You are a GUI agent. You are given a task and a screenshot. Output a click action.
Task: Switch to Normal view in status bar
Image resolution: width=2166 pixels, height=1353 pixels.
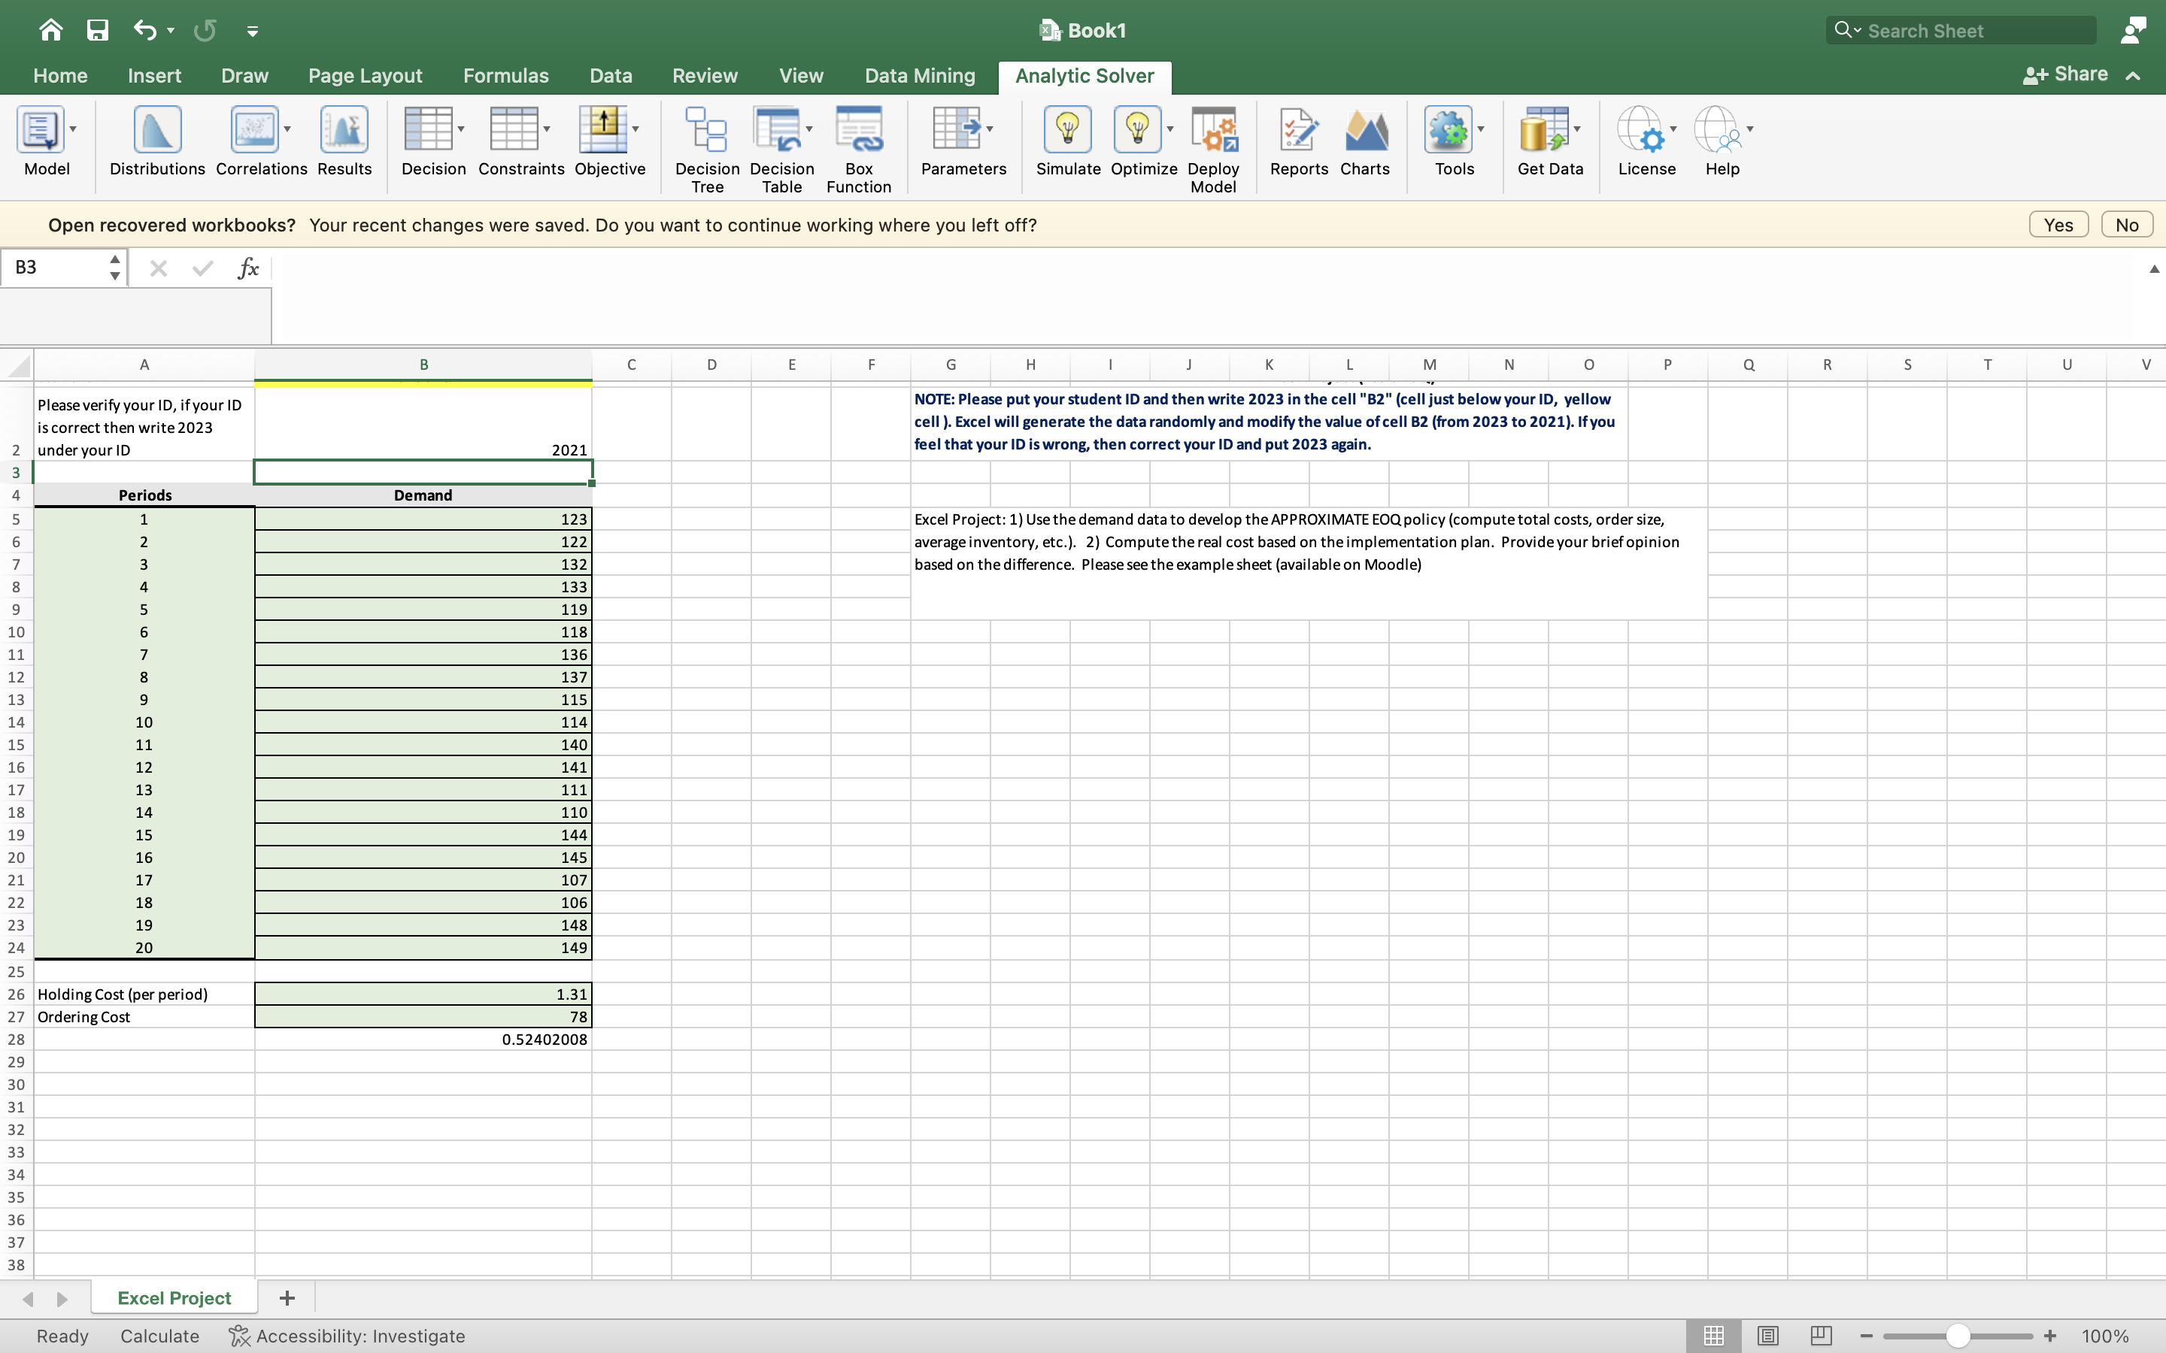click(x=1712, y=1335)
